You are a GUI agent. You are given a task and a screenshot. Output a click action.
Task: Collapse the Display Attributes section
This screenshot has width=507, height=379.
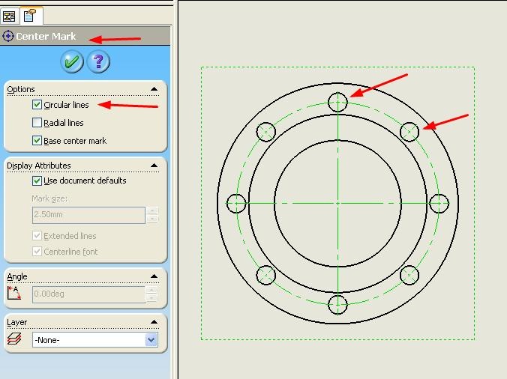pyautogui.click(x=154, y=166)
